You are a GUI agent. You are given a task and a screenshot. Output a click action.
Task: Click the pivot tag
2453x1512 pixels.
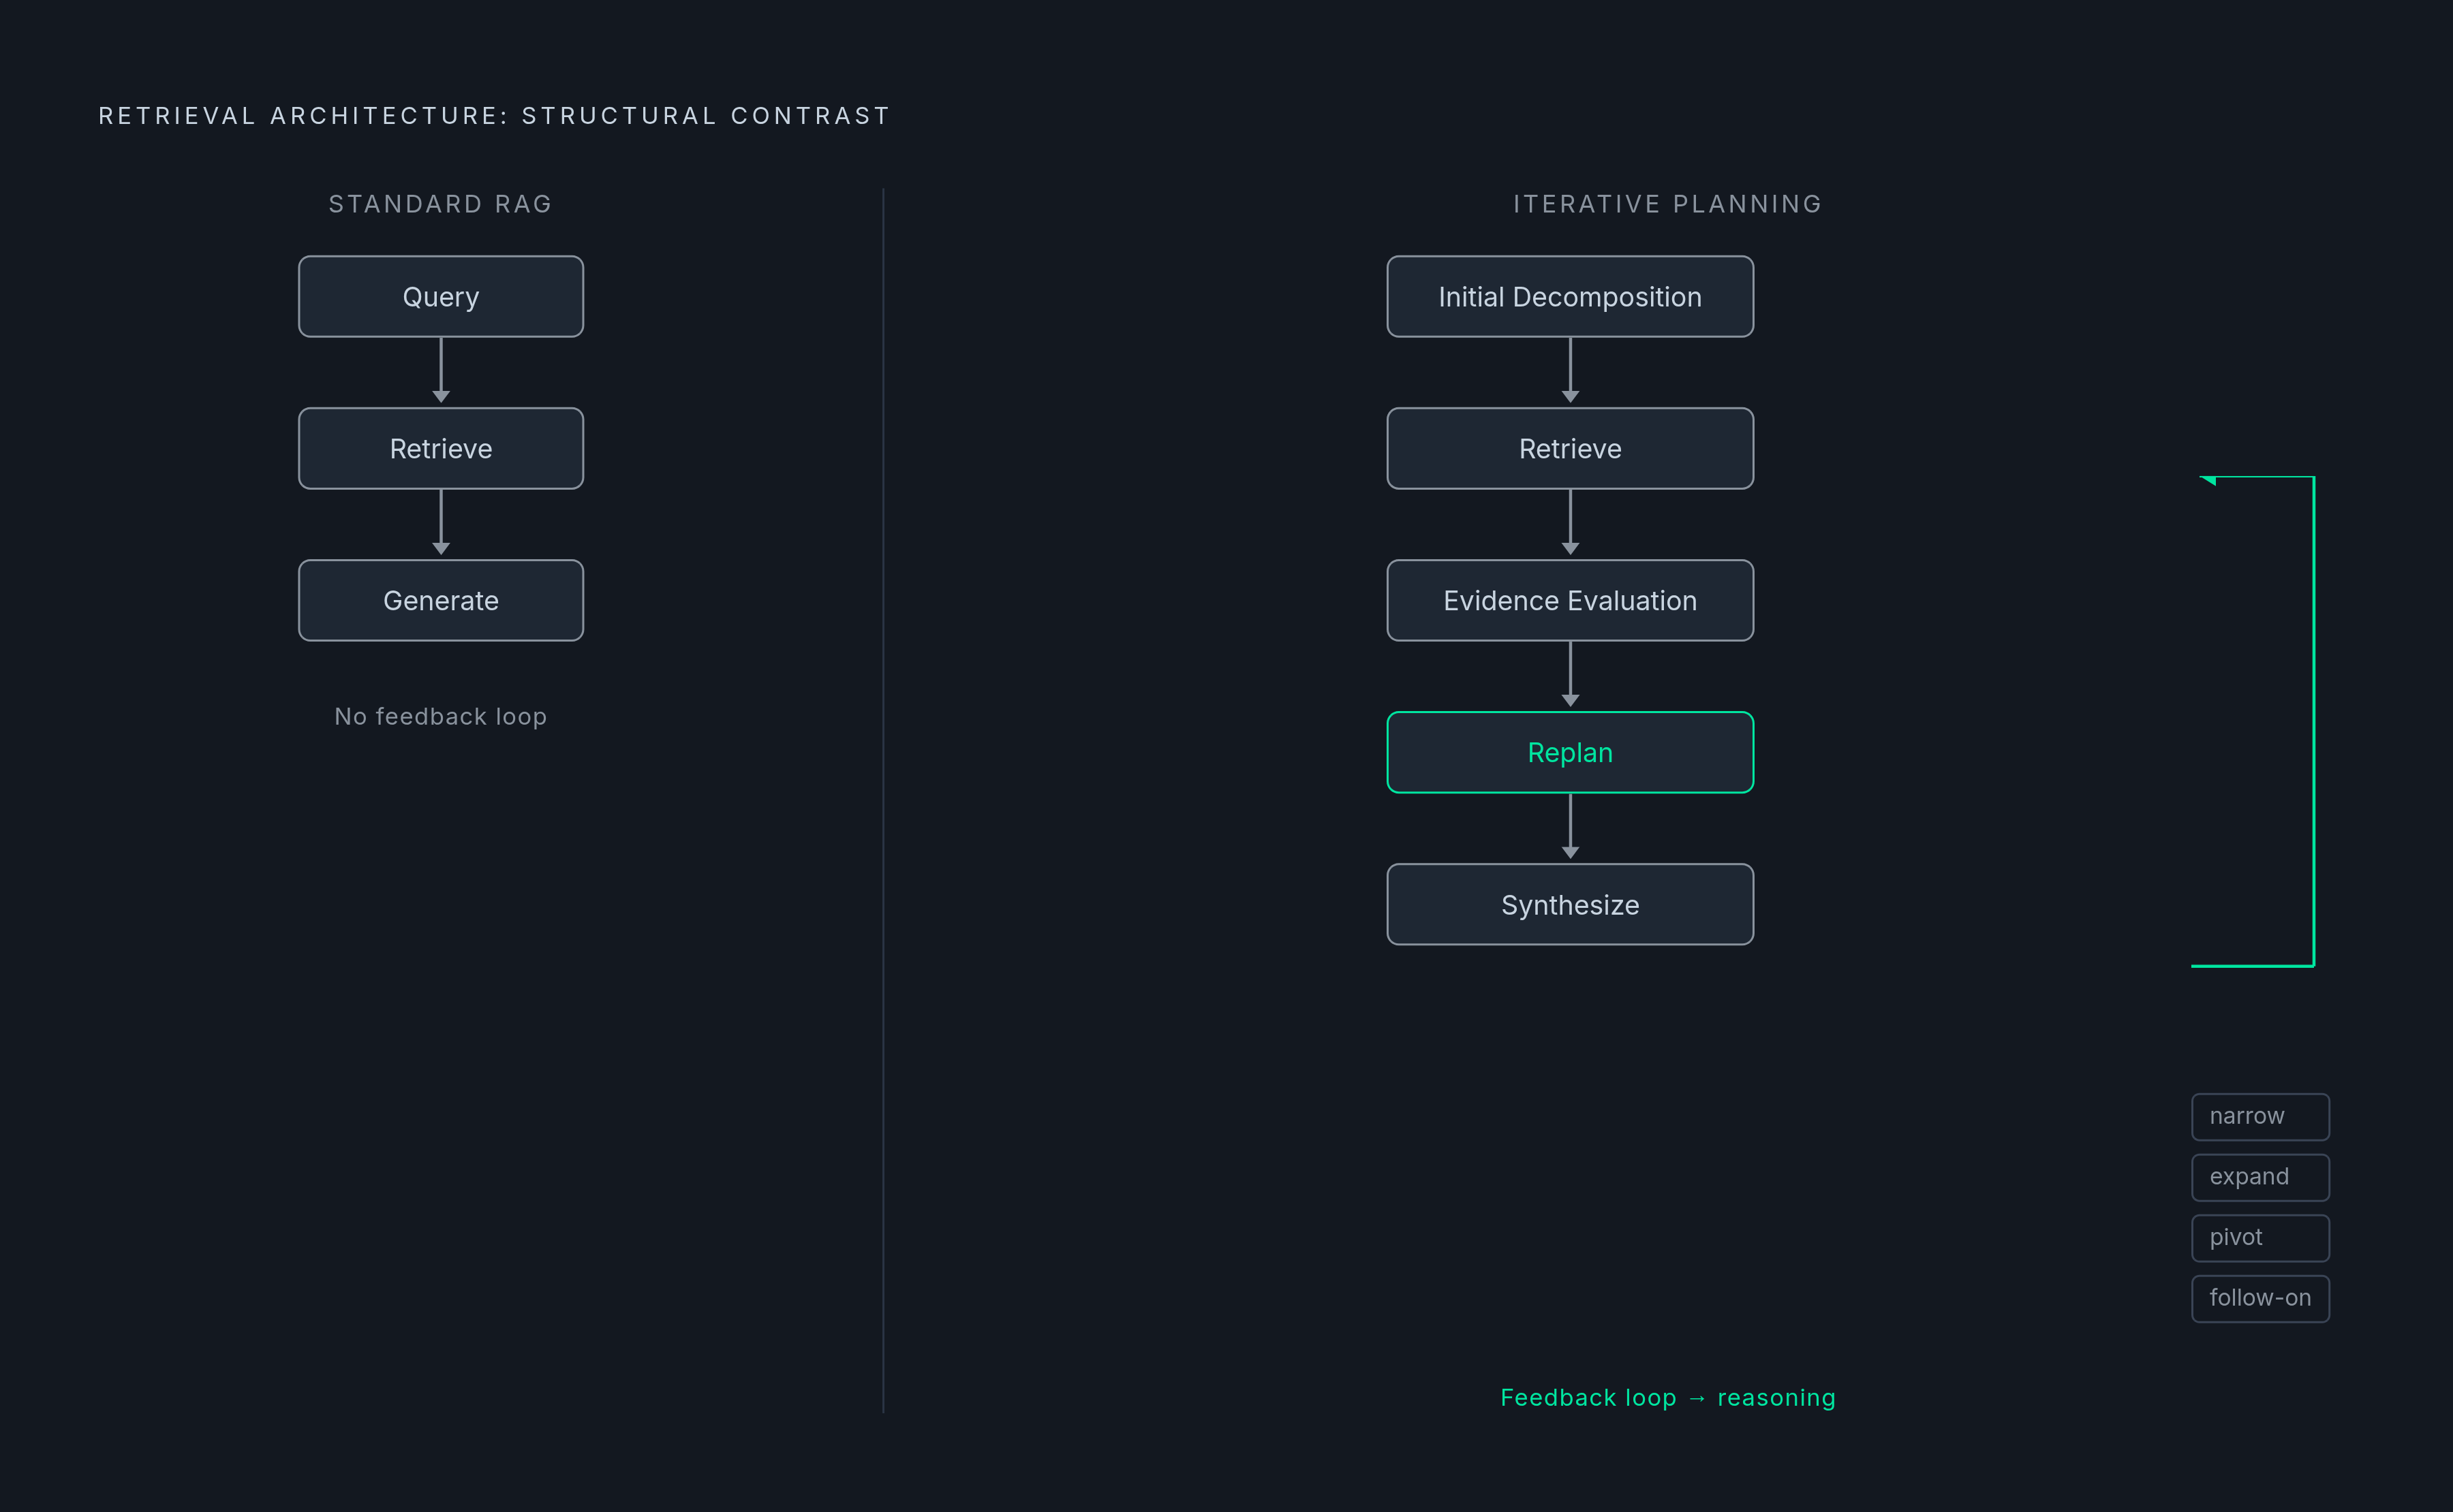click(x=2260, y=1238)
